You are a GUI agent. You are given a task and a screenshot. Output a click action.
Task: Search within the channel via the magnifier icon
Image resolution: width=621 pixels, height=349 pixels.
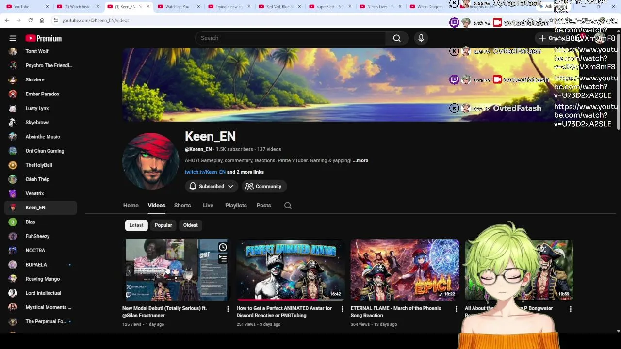coord(288,206)
